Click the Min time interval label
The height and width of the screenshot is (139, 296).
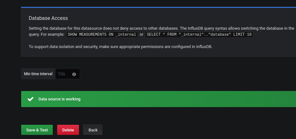38,74
